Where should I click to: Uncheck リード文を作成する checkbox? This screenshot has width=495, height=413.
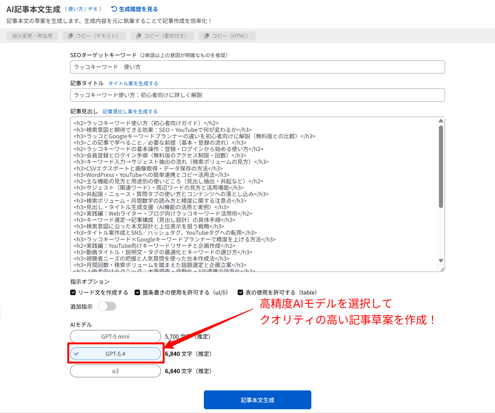pos(73,293)
